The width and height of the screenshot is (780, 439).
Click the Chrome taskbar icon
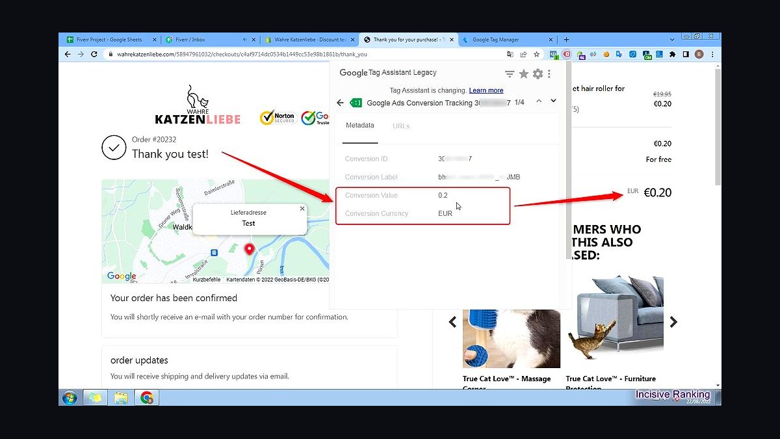[147, 397]
